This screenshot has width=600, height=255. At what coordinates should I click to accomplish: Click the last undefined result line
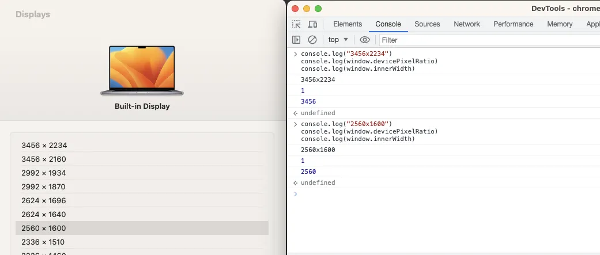(318, 182)
